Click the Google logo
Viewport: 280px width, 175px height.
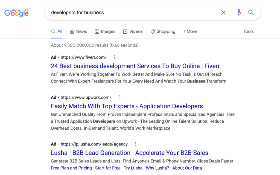coord(16,13)
